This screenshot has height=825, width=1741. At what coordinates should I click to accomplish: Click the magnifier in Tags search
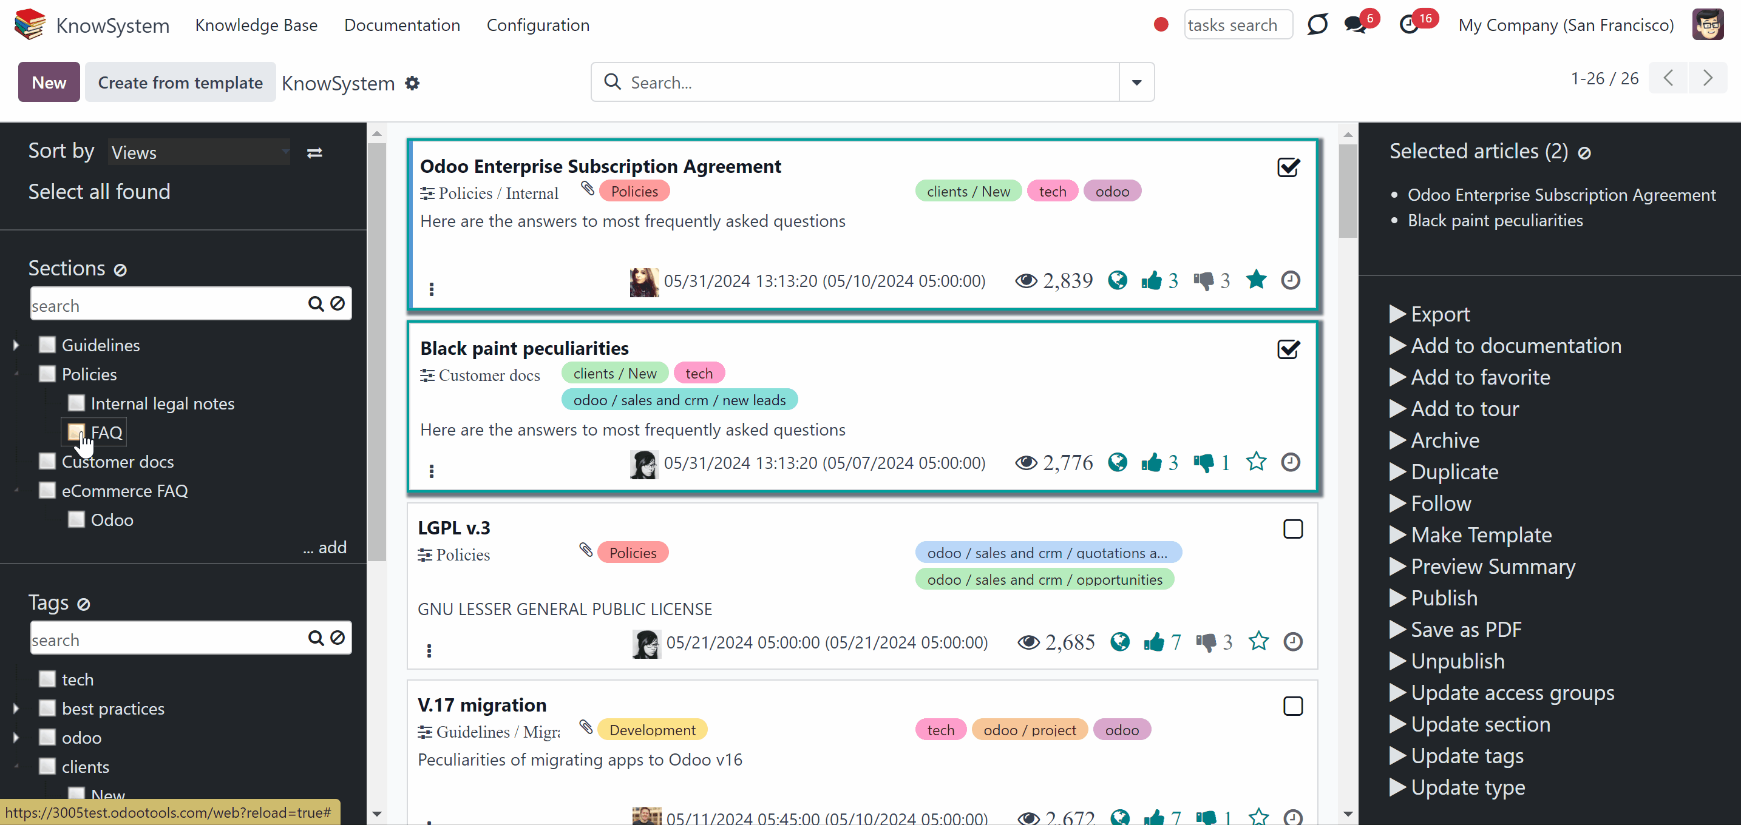click(x=316, y=638)
